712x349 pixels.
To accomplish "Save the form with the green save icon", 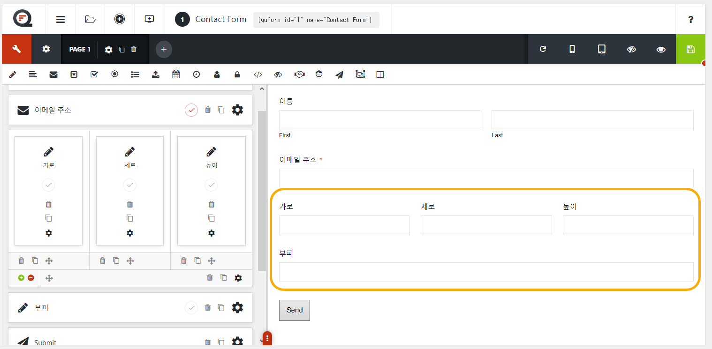I will click(690, 49).
